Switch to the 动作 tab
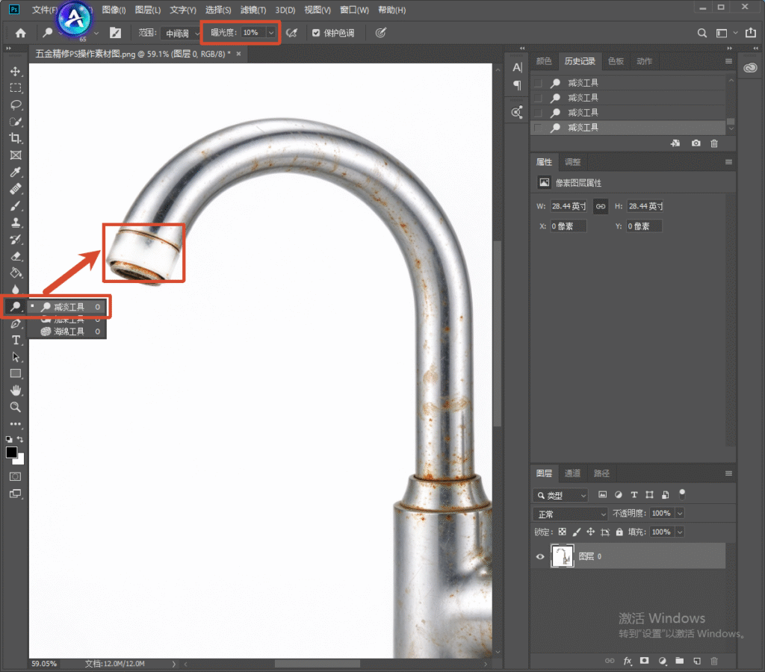Screen dimensions: 765x672 (644, 61)
